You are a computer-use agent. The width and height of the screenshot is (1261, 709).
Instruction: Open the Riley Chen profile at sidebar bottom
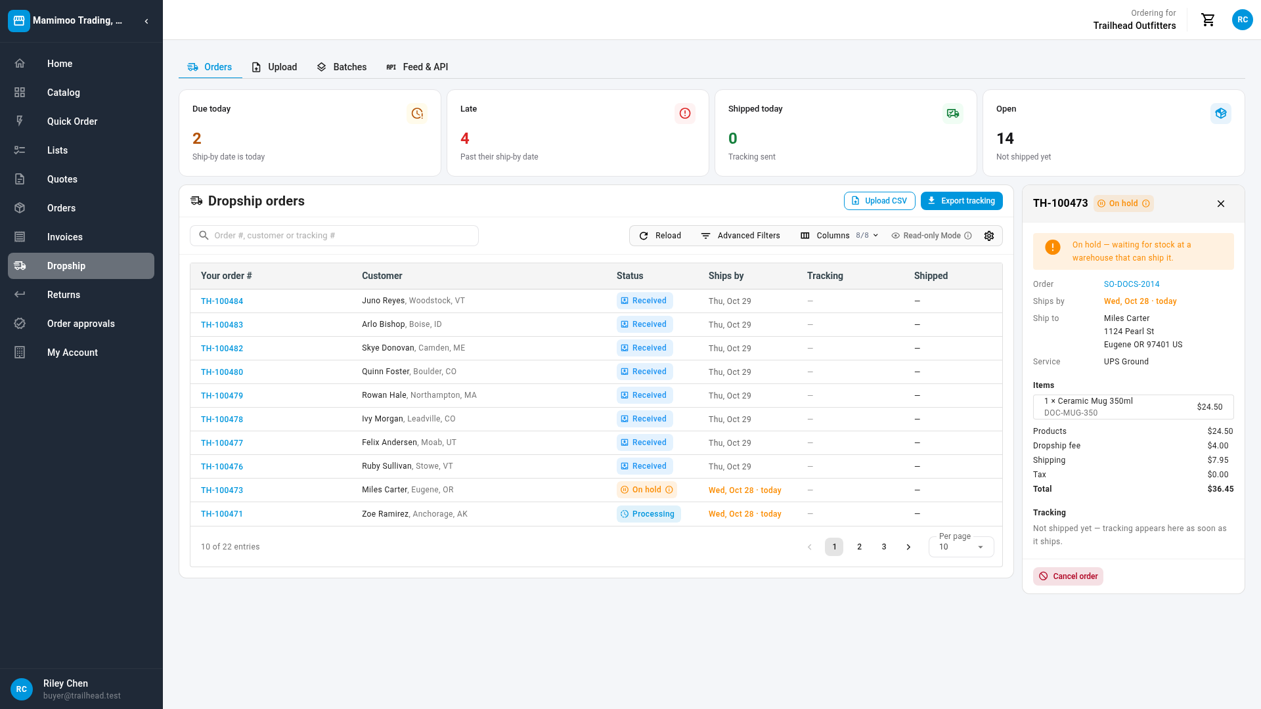81,689
